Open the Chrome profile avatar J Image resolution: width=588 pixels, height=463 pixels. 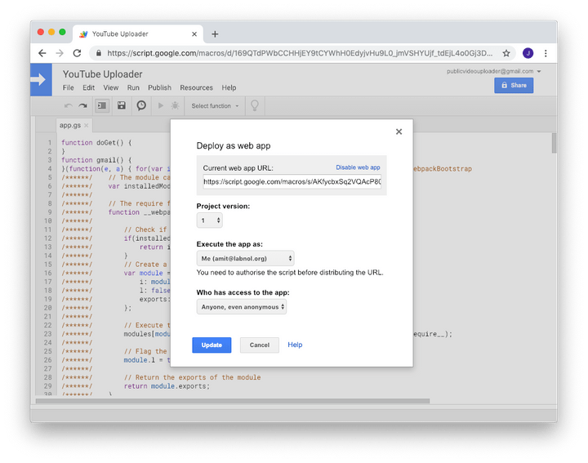pos(528,53)
